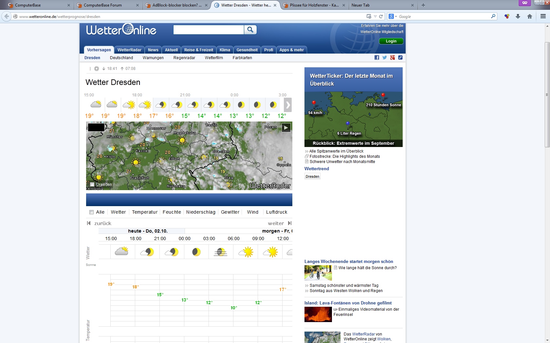Go to the Firefox home page icon

[530, 16]
